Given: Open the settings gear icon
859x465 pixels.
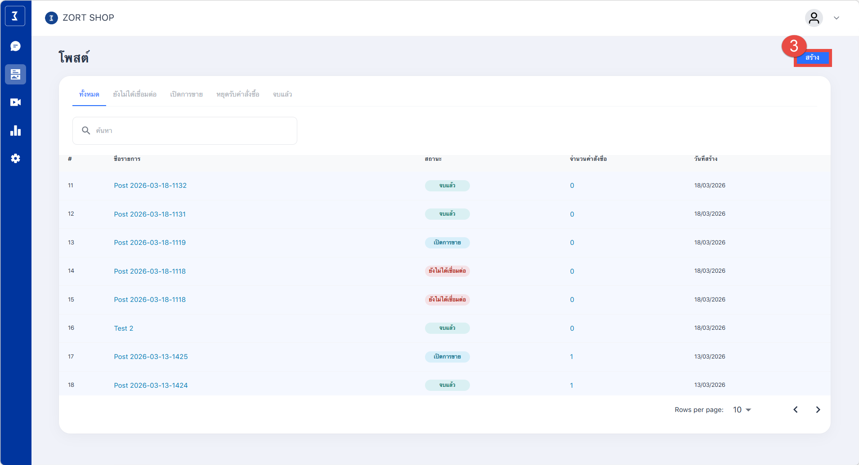Looking at the screenshot, I should tap(15, 159).
